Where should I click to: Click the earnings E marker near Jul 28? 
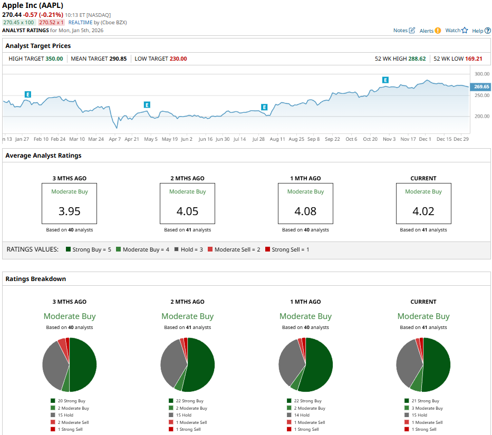pos(264,107)
